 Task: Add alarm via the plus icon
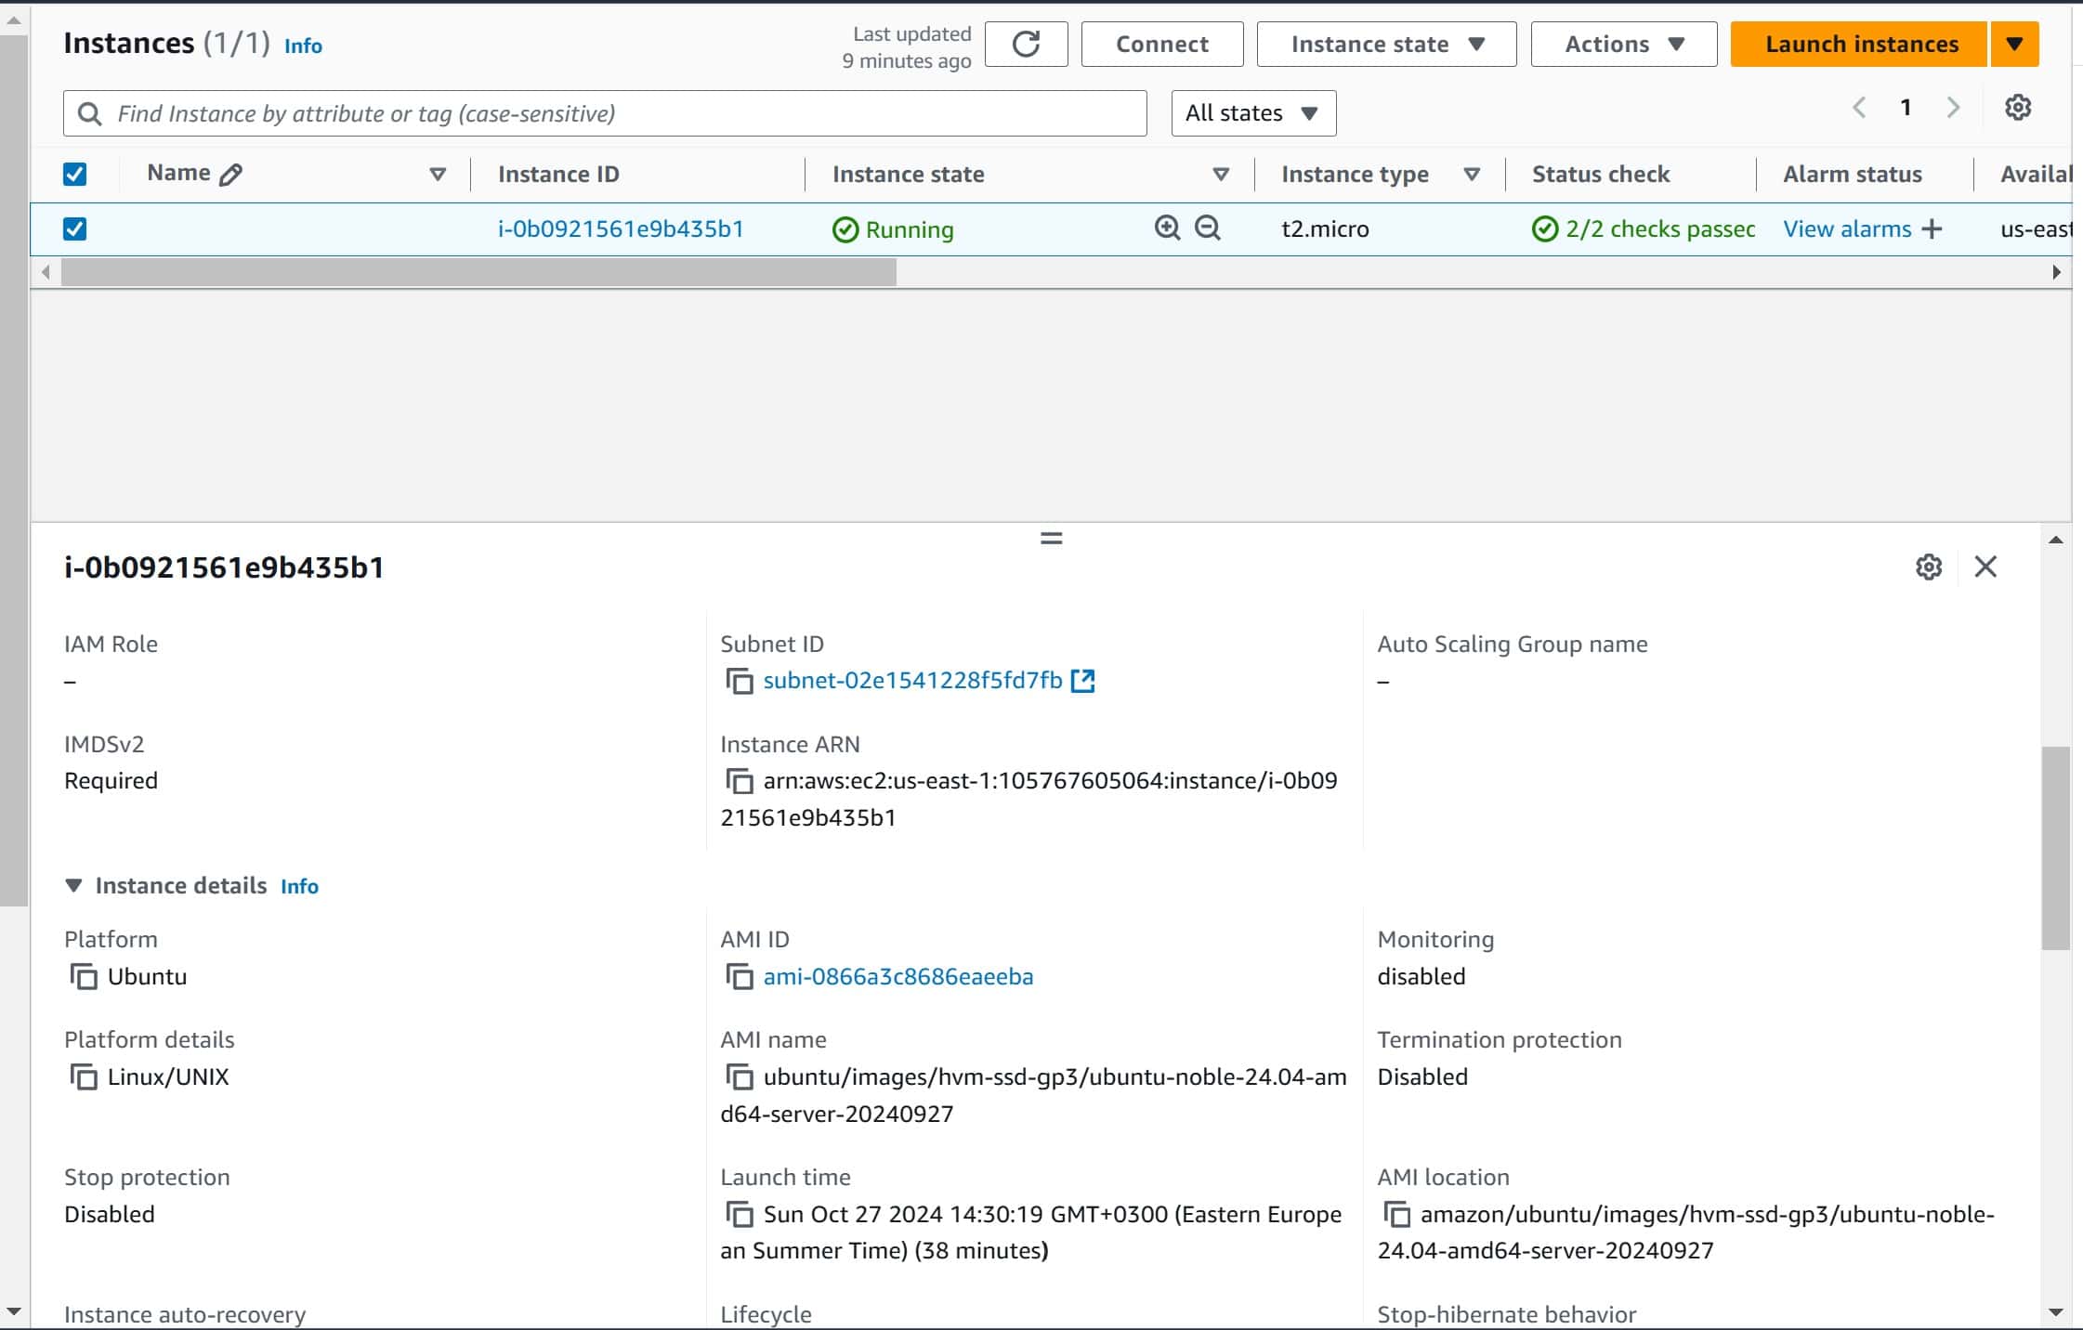coord(1932,228)
